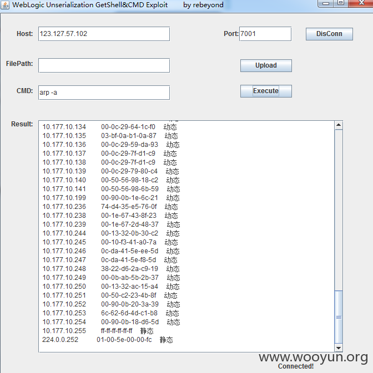Select IP address 10.177.10.252
The width and height of the screenshot is (373, 373).
[x=64, y=304]
